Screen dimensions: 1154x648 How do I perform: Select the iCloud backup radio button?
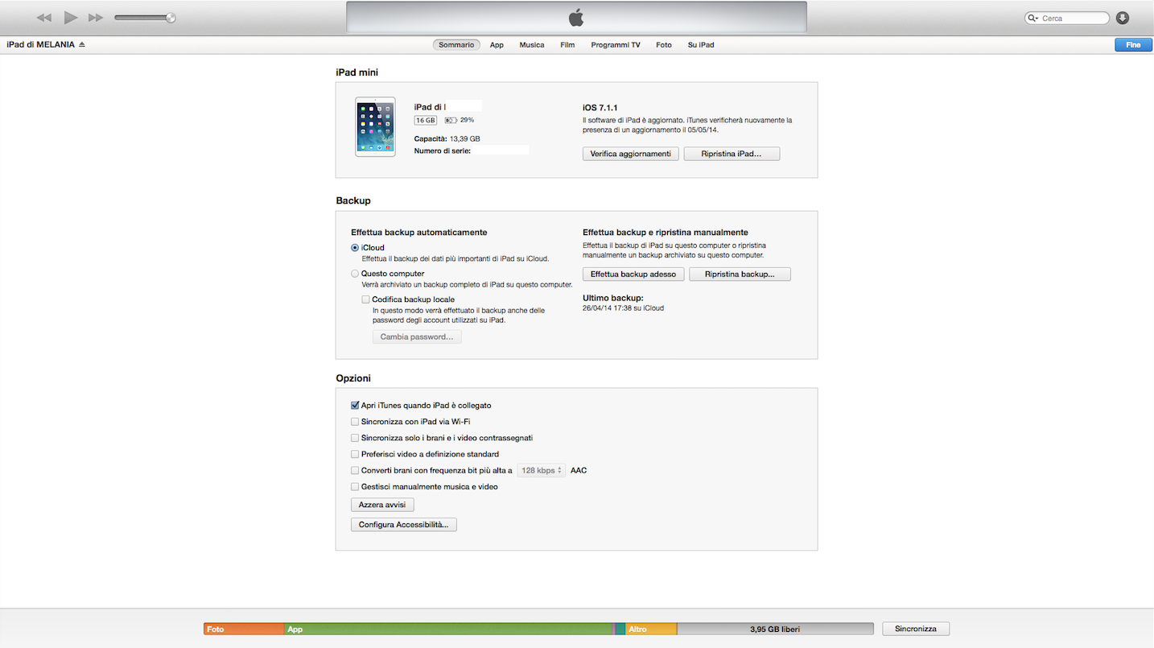[x=355, y=248]
